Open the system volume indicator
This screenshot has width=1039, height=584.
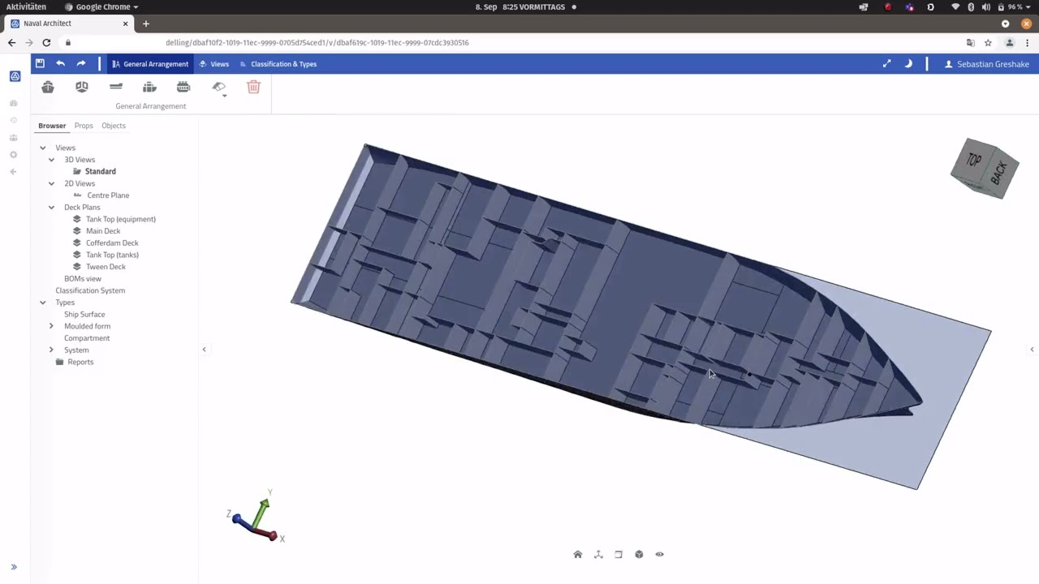click(x=985, y=6)
